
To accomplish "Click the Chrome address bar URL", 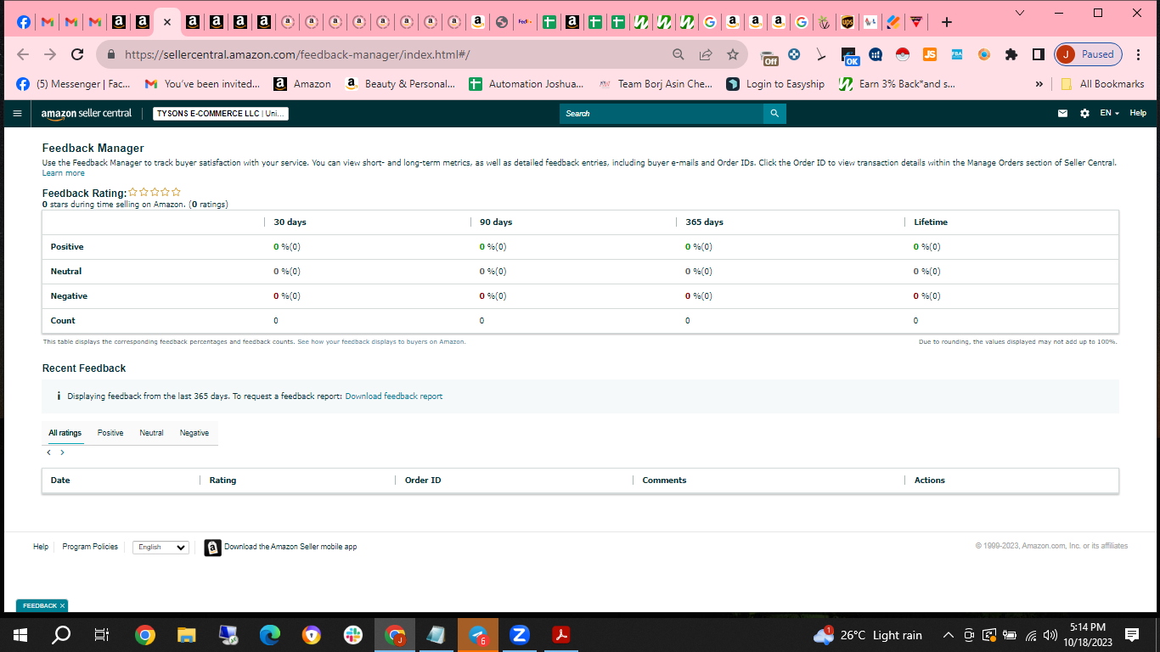I will (297, 54).
